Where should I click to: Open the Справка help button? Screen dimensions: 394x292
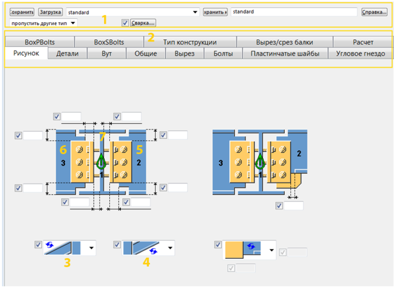click(374, 12)
